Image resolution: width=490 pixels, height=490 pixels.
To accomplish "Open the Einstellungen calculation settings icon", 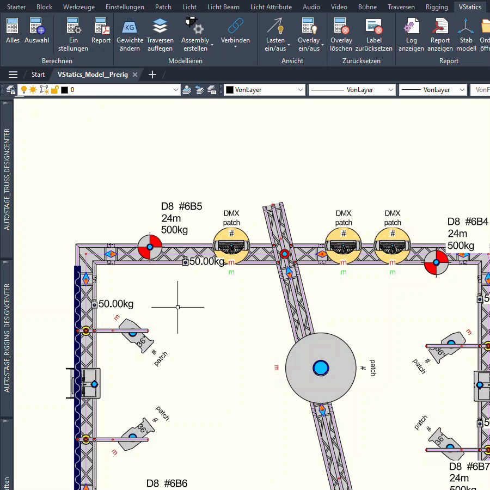I will click(73, 26).
